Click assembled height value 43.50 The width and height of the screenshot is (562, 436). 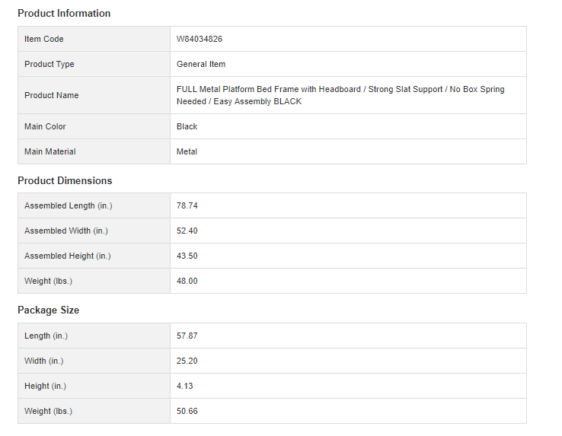point(187,256)
